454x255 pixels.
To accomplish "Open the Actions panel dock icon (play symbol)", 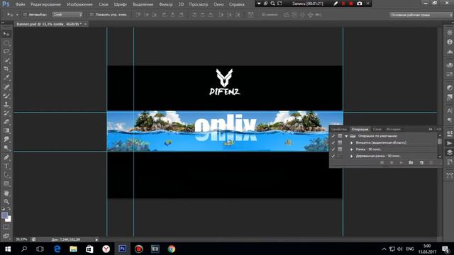I will click(x=449, y=143).
